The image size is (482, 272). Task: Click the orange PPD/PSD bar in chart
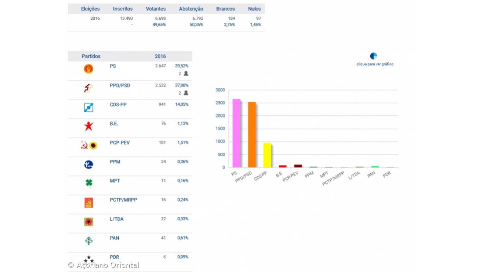pos(252,135)
